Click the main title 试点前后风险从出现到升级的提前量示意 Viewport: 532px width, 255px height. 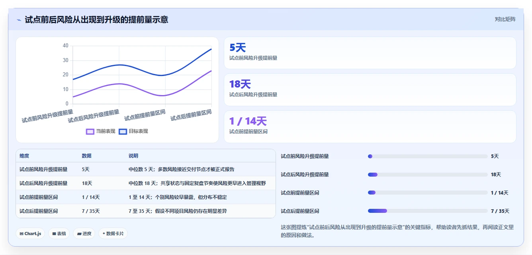(96, 19)
